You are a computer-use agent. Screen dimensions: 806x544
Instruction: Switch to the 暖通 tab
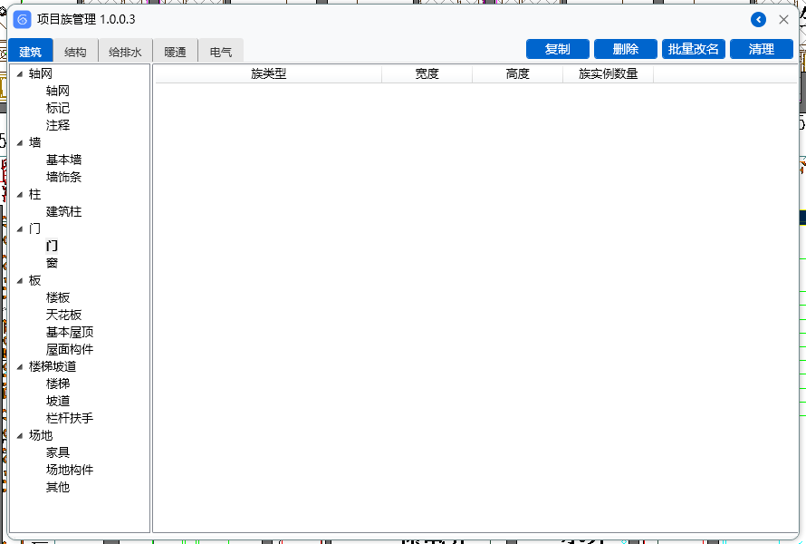175,53
